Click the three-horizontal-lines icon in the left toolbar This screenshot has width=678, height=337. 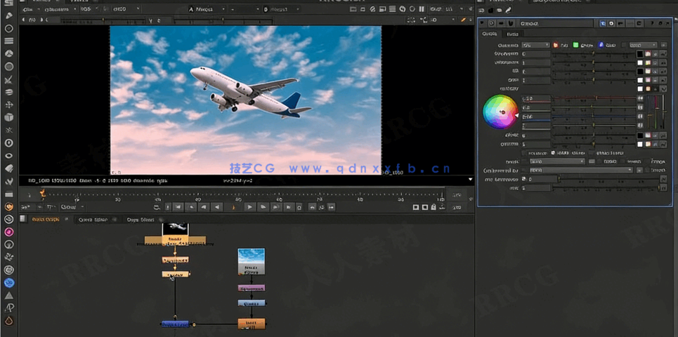point(8,41)
